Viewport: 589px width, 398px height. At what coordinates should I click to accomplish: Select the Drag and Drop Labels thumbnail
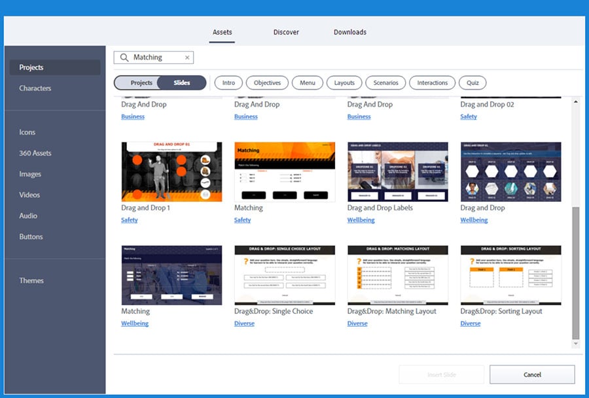coord(398,172)
